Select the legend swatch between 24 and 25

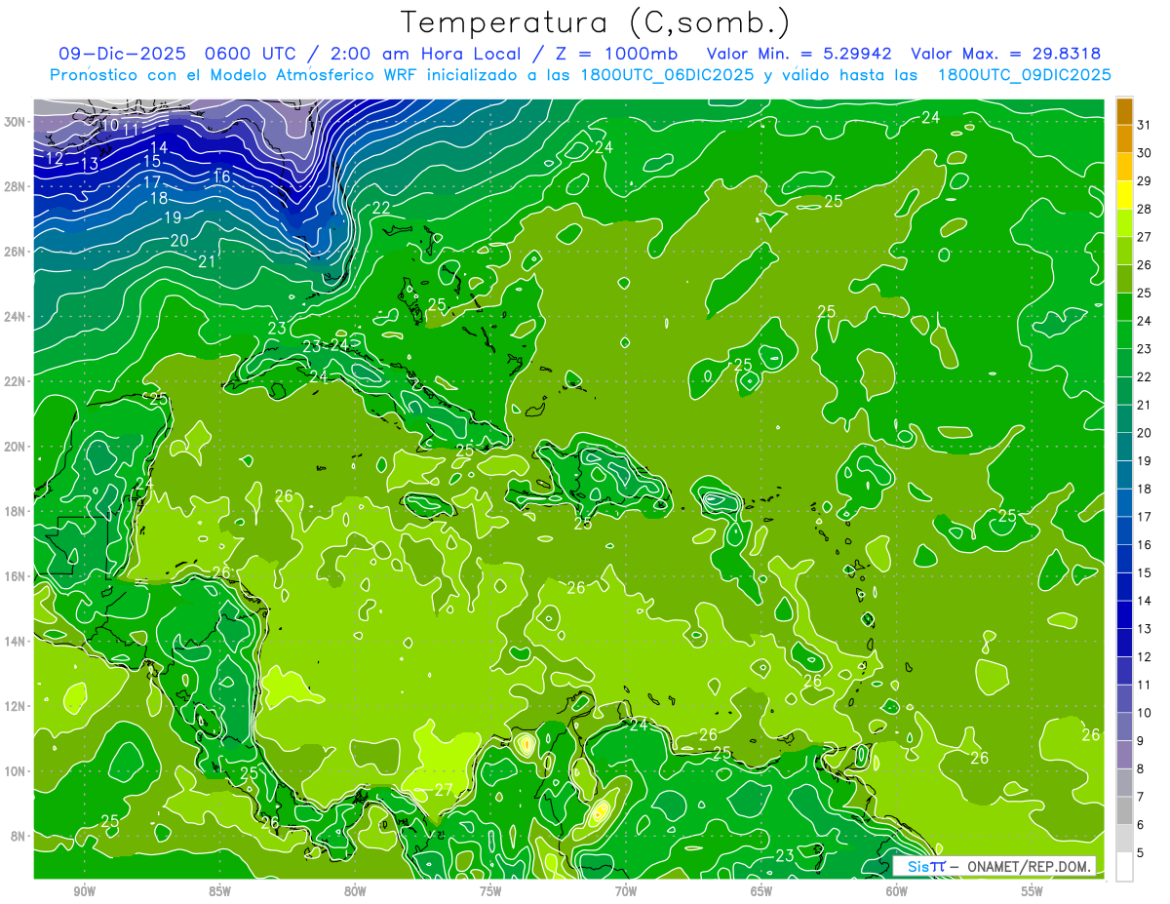click(x=1124, y=307)
